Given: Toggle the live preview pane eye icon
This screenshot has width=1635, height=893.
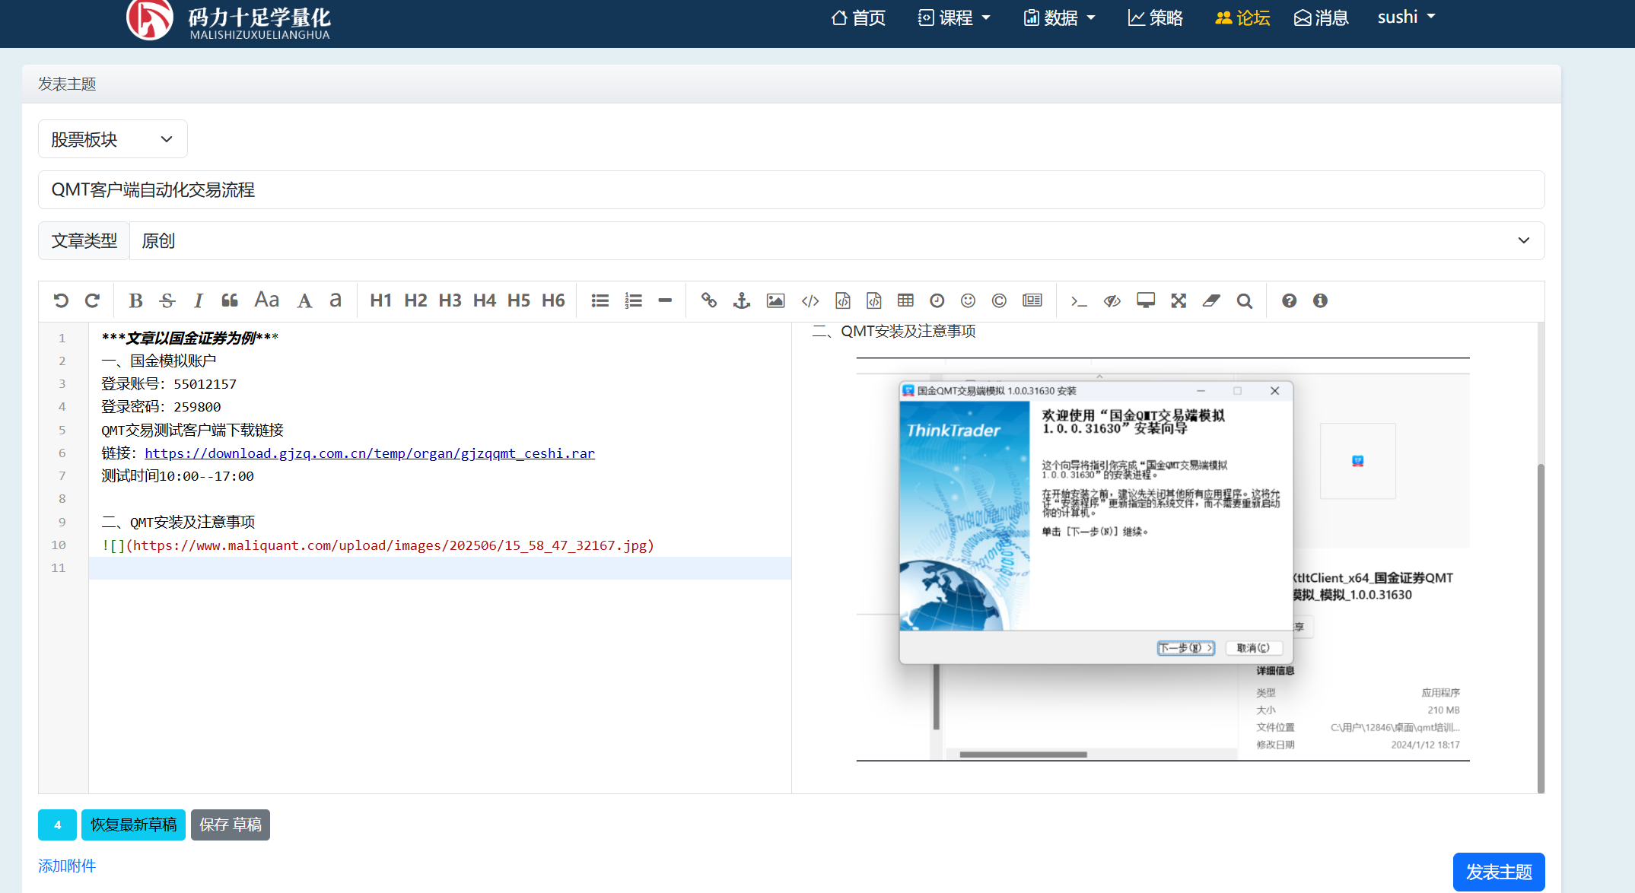Looking at the screenshot, I should (x=1112, y=300).
